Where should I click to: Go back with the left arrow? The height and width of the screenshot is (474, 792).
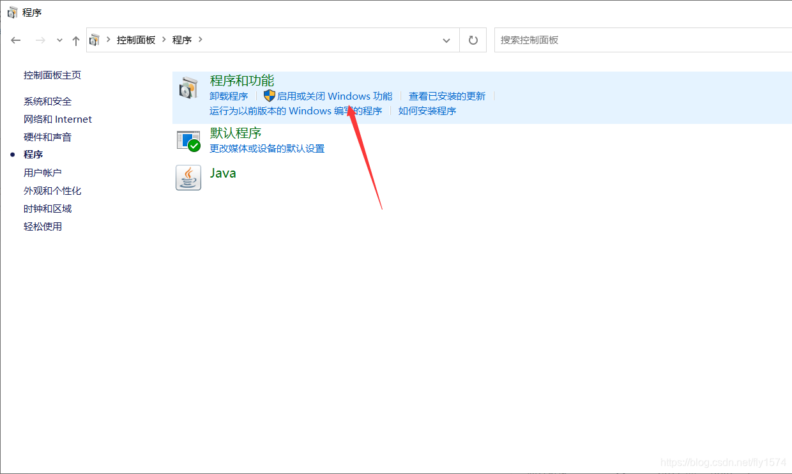pyautogui.click(x=16, y=40)
